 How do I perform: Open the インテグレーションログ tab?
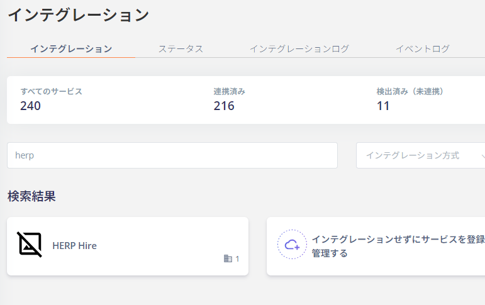[299, 48]
